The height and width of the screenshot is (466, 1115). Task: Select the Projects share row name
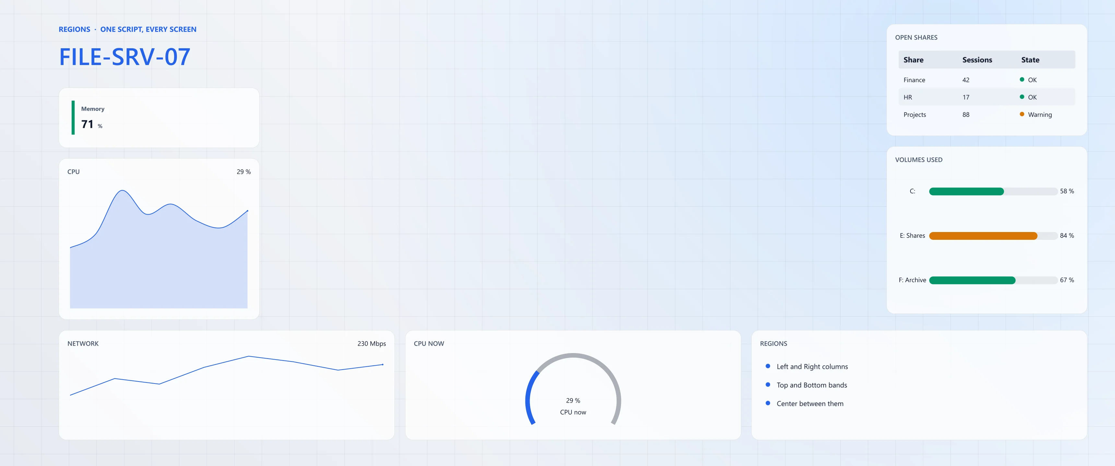pyautogui.click(x=915, y=115)
